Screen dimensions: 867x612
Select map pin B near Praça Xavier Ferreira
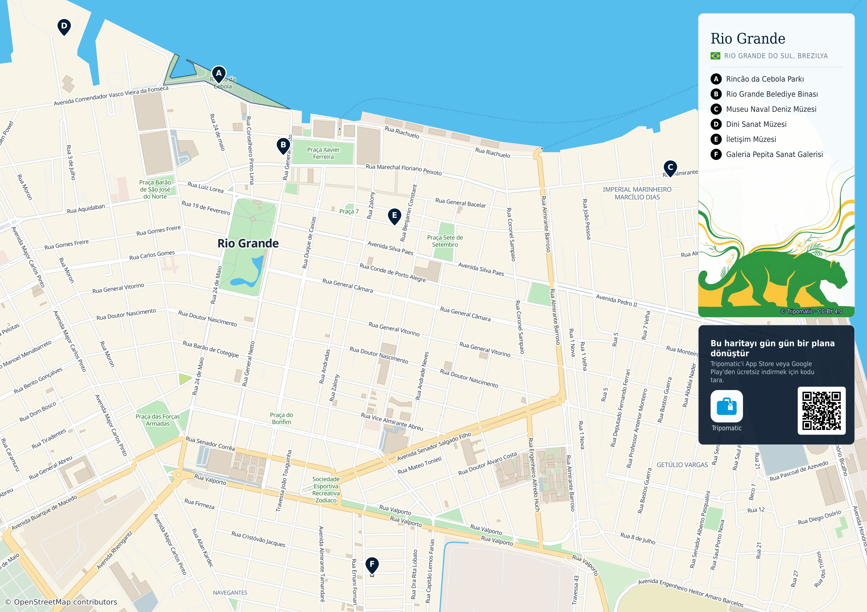coord(283,145)
